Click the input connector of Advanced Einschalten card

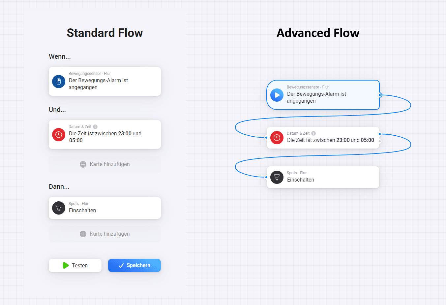(266, 177)
